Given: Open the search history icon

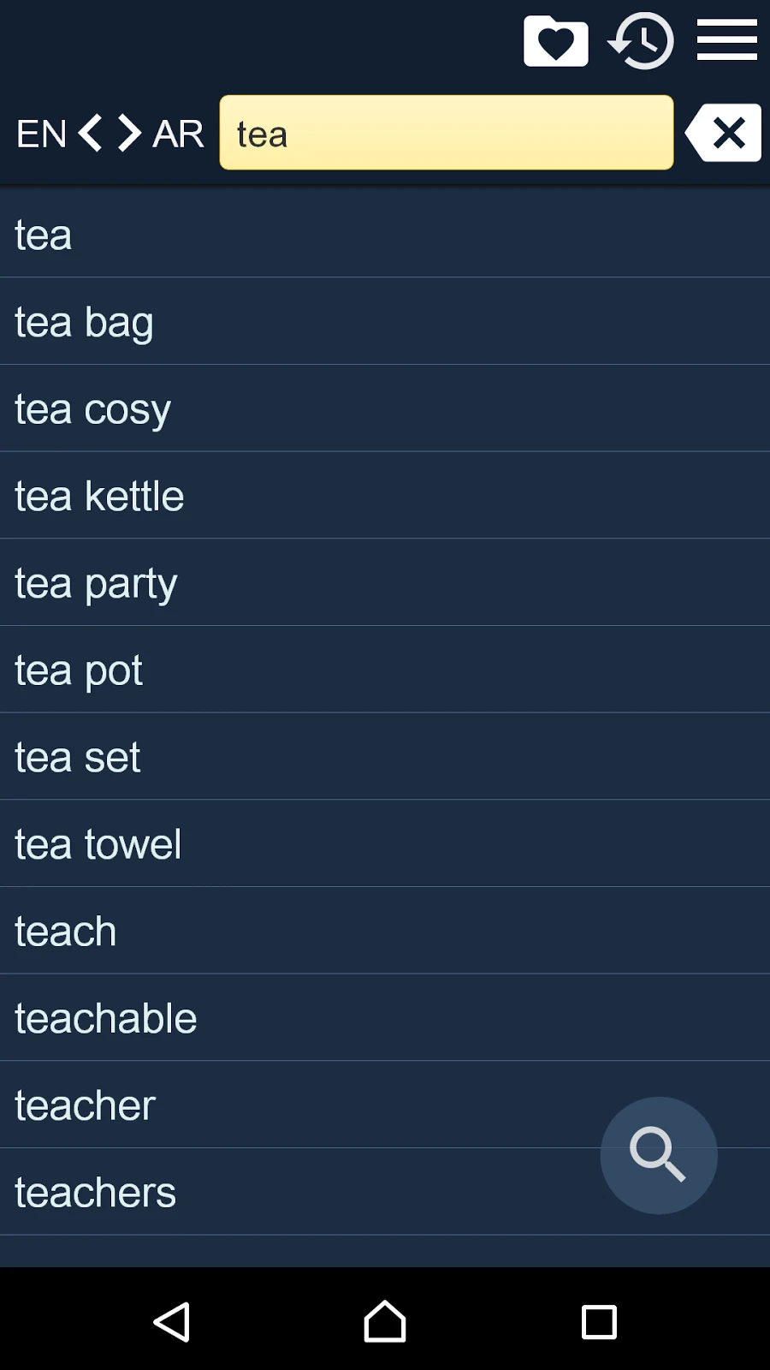Looking at the screenshot, I should click(x=641, y=41).
